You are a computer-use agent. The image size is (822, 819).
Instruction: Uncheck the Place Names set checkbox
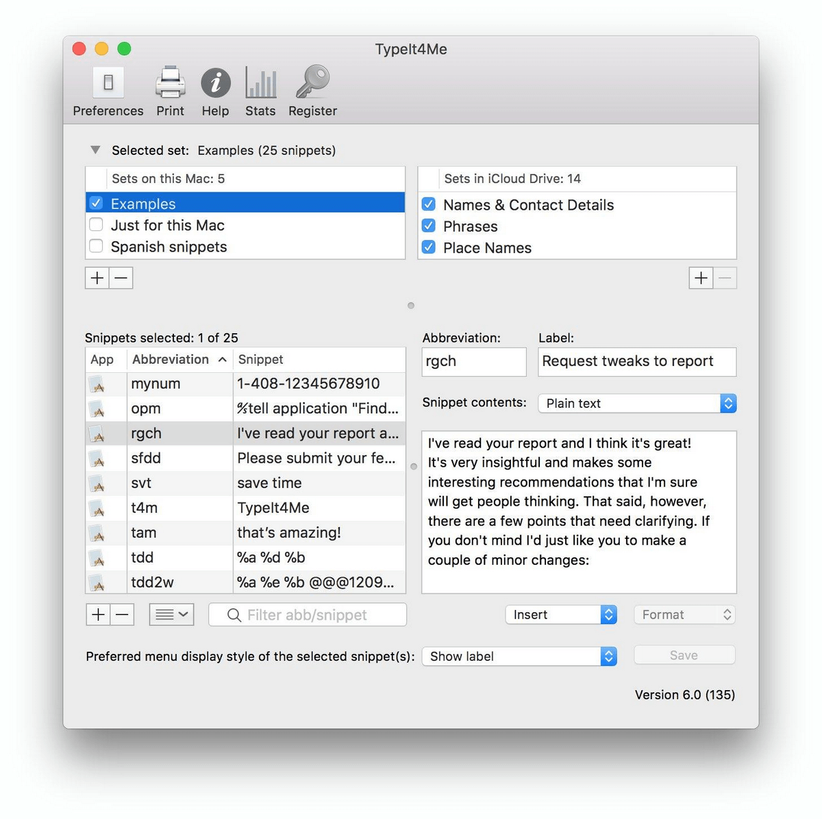pos(429,247)
